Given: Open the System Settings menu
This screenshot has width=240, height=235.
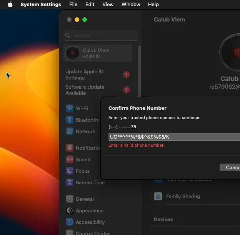Looking at the screenshot, I should tap(41, 5).
